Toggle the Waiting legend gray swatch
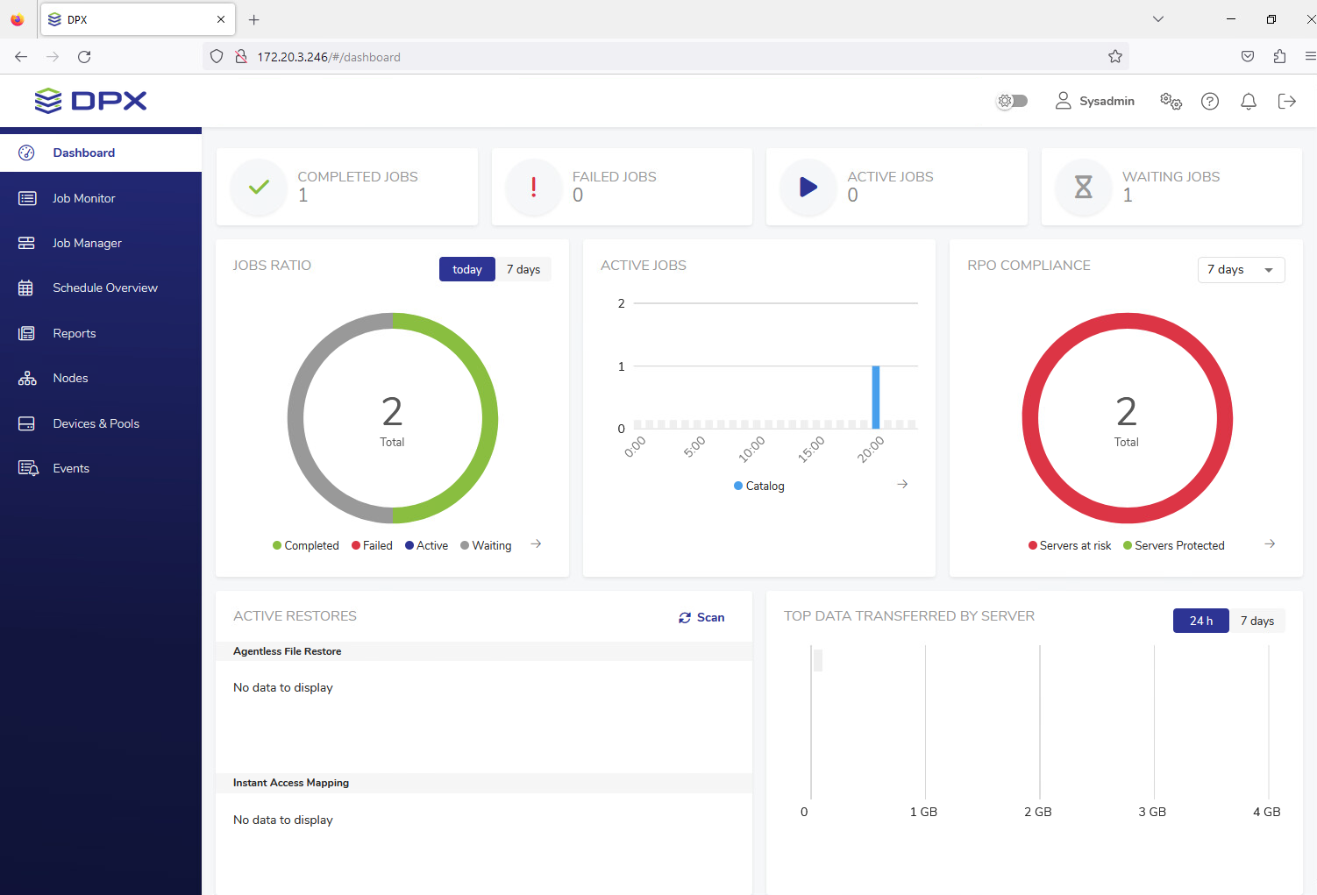Viewport: 1317px width, 895px height. point(465,546)
